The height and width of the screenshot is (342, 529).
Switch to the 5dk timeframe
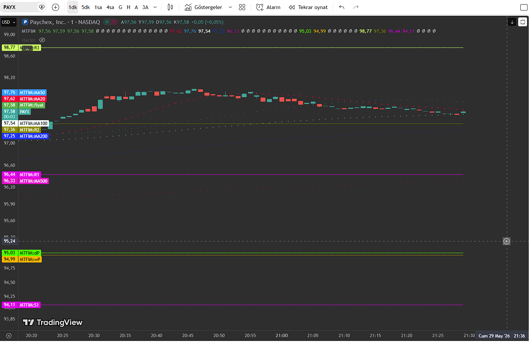click(x=85, y=7)
